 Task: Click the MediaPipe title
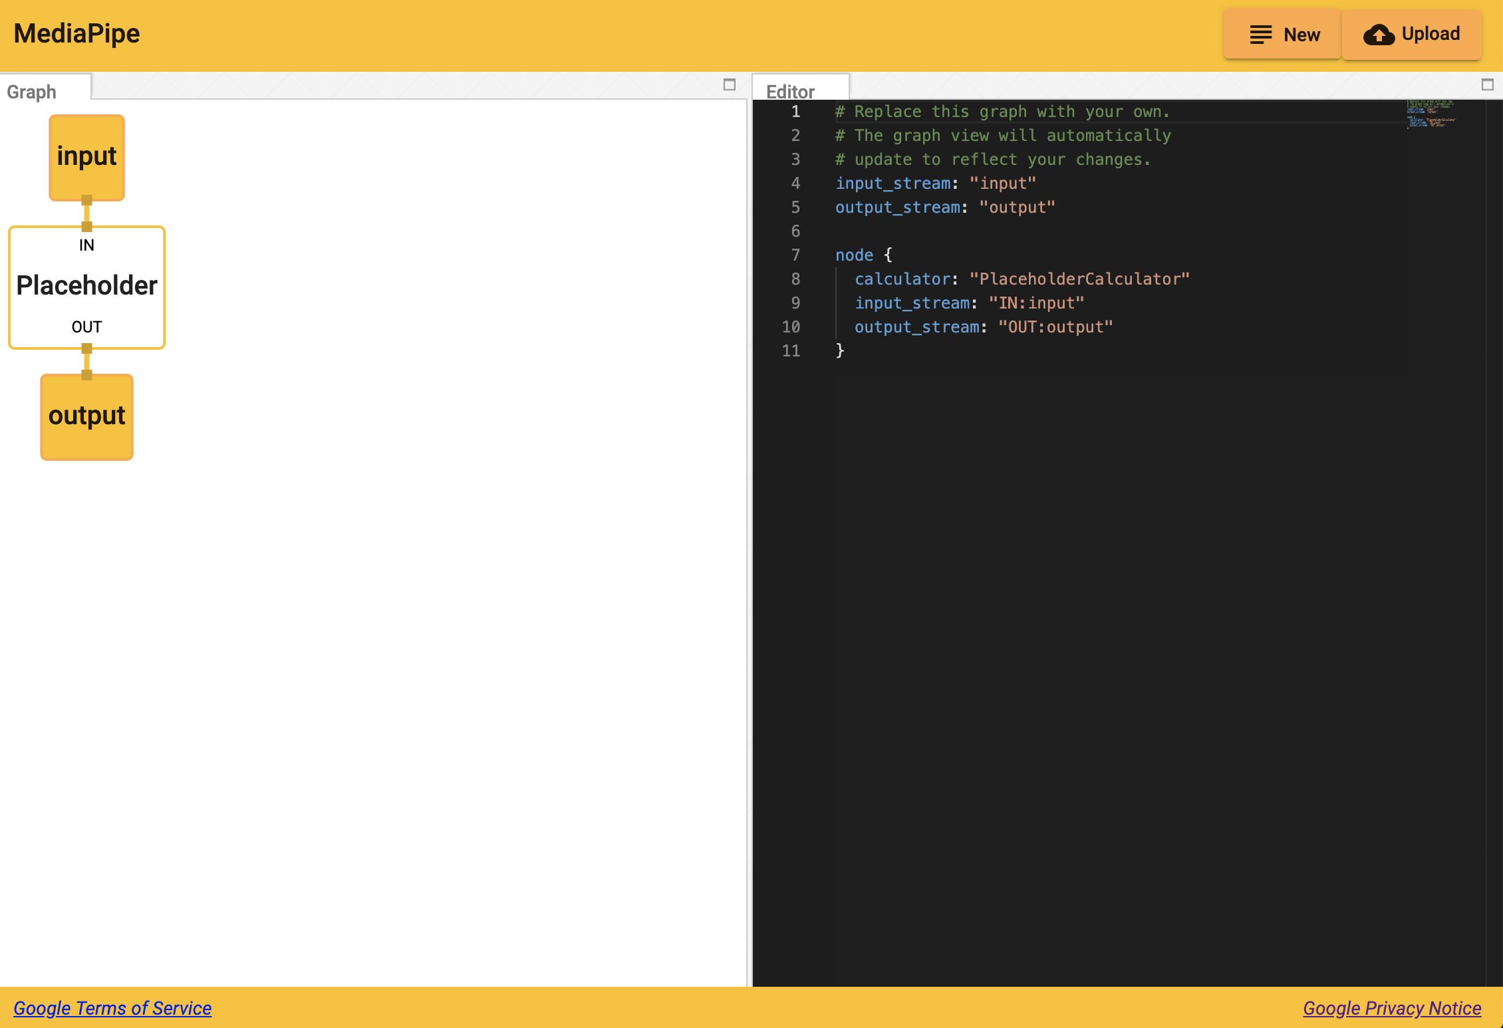pyautogui.click(x=77, y=33)
